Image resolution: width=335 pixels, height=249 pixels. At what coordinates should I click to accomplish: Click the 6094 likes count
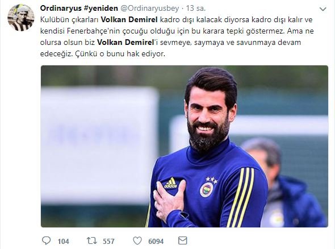156,242
